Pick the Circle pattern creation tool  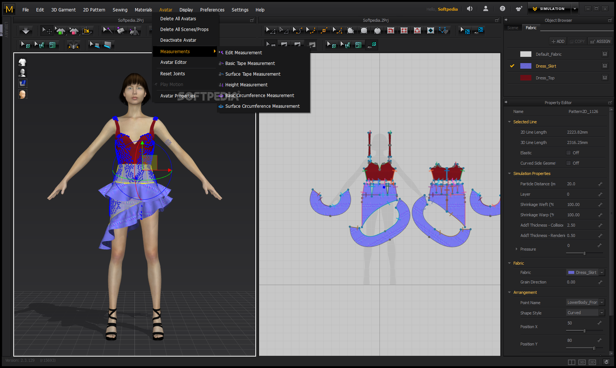(377, 30)
